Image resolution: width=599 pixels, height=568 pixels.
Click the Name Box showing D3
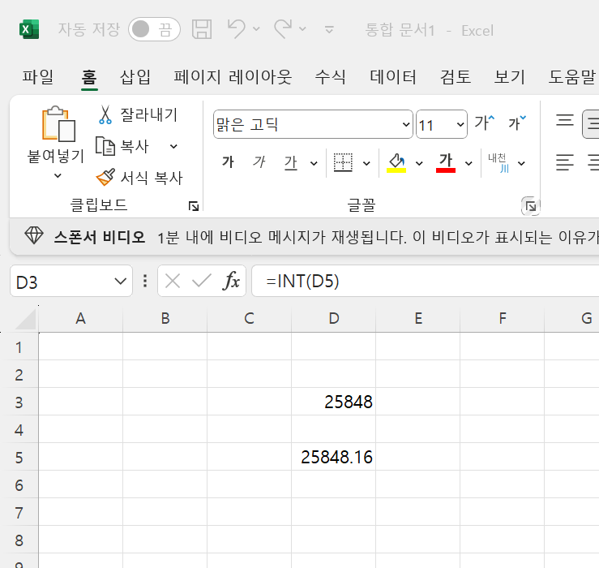tap(60, 282)
